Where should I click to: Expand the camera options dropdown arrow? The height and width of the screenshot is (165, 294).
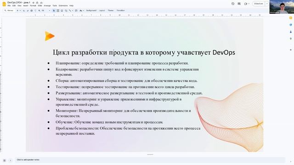[249, 4]
